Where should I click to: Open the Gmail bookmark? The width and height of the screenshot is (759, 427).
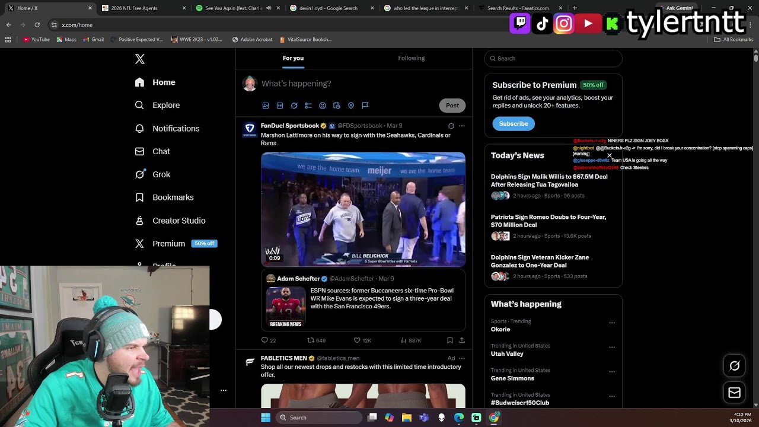[x=94, y=40]
